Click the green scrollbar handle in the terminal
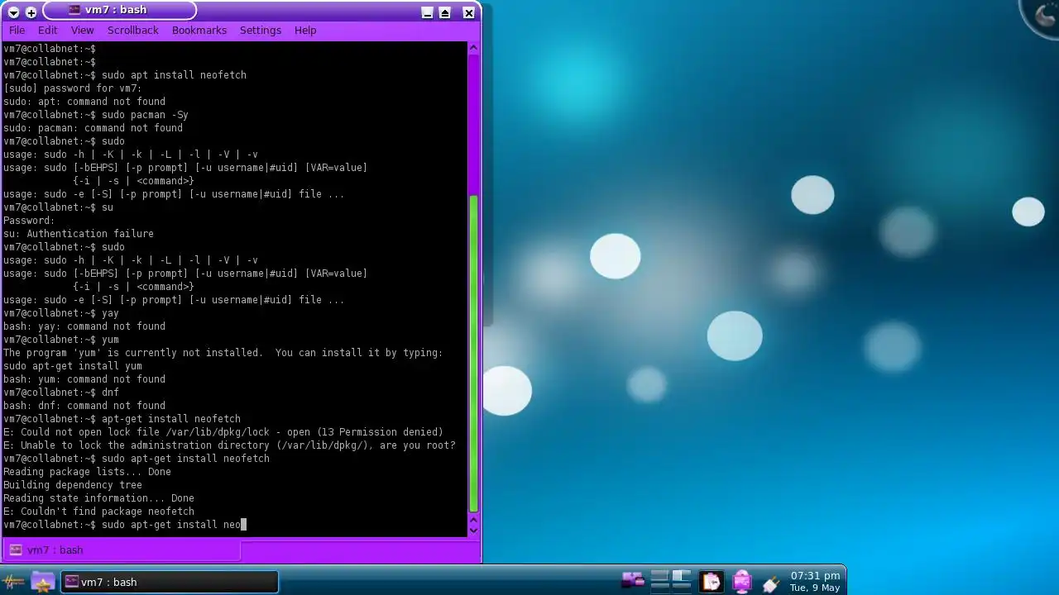The width and height of the screenshot is (1059, 595). (473, 354)
